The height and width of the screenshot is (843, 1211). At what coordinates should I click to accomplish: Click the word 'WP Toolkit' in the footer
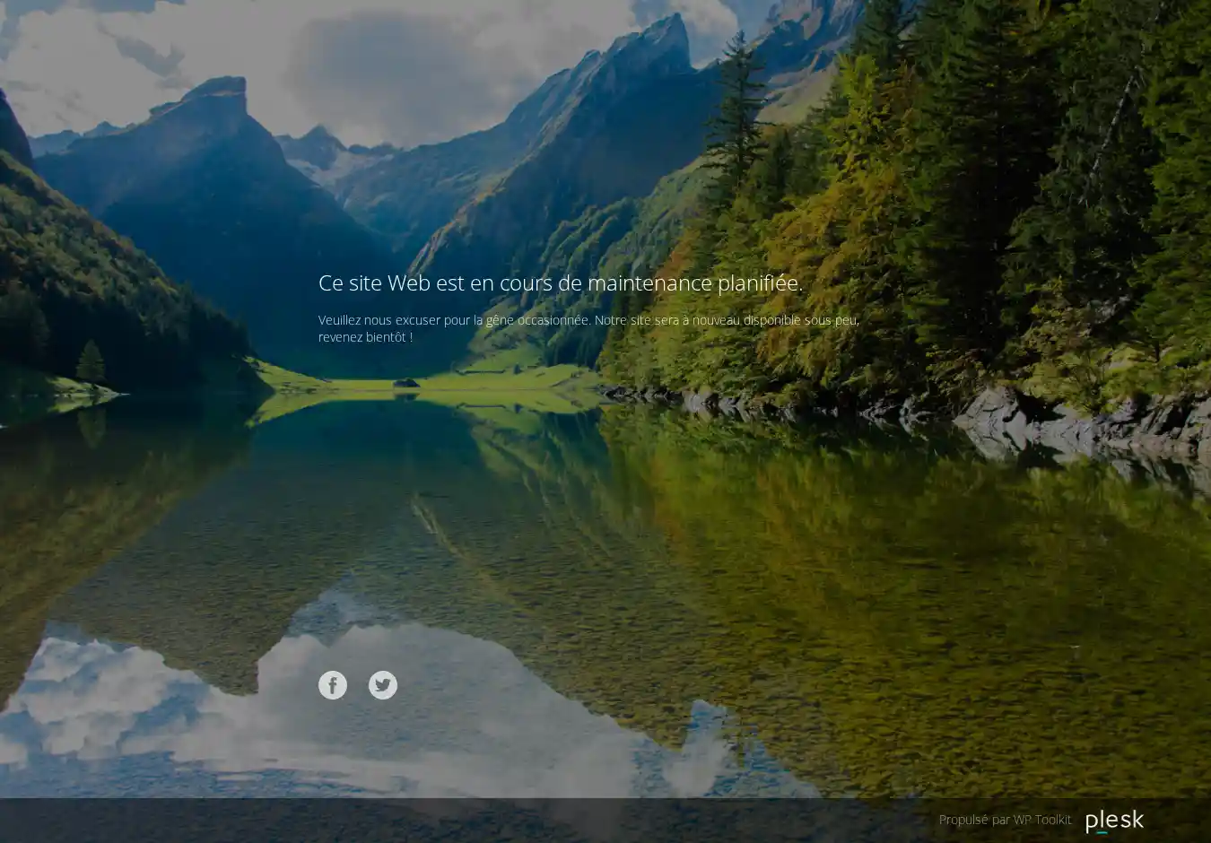[x=1041, y=820]
